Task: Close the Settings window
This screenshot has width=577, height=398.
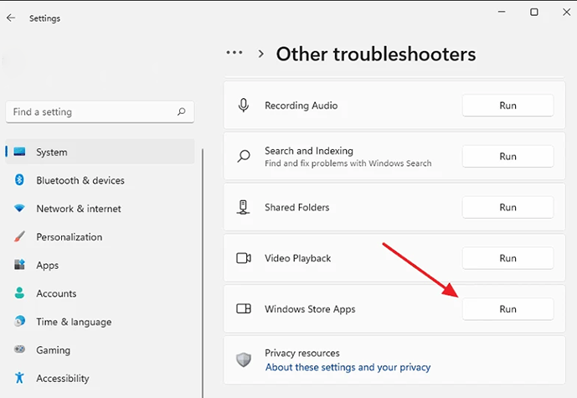Action: coord(567,12)
